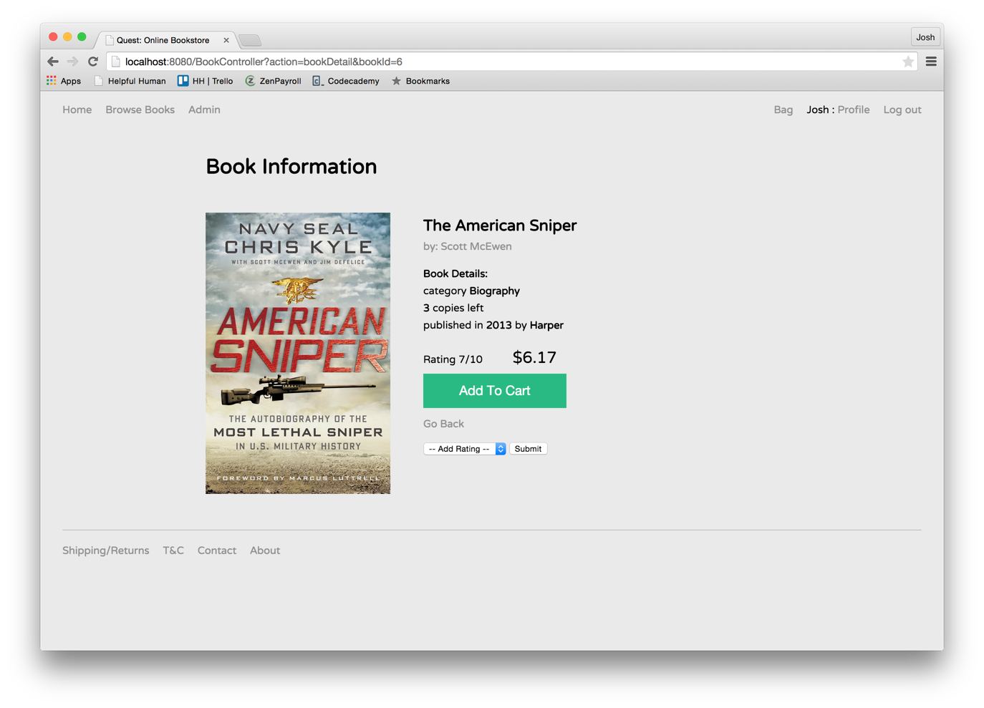984x708 pixels.
Task: Click the Add To Cart button
Action: point(494,390)
